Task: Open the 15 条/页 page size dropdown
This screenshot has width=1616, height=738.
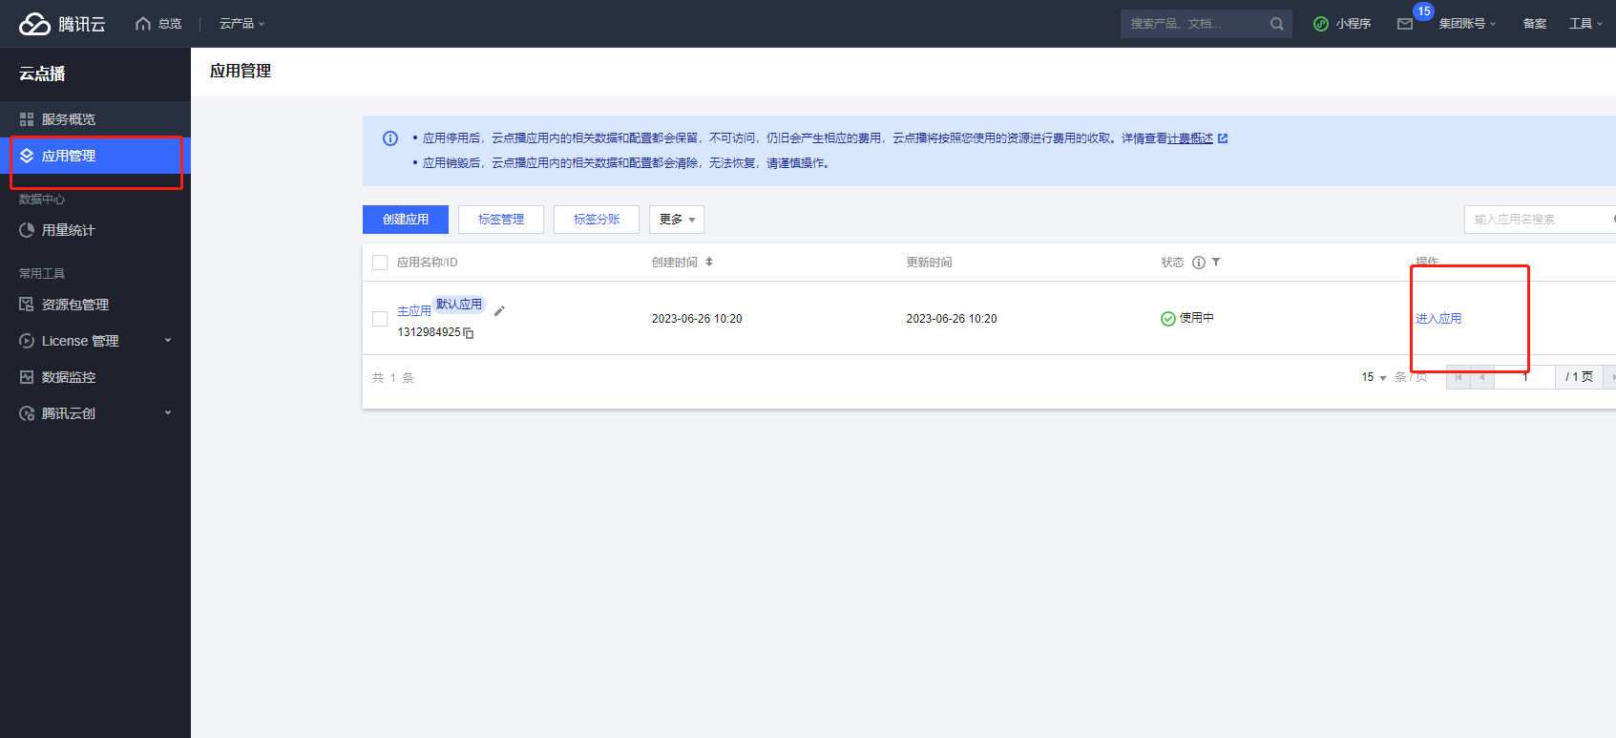Action: 1374,377
